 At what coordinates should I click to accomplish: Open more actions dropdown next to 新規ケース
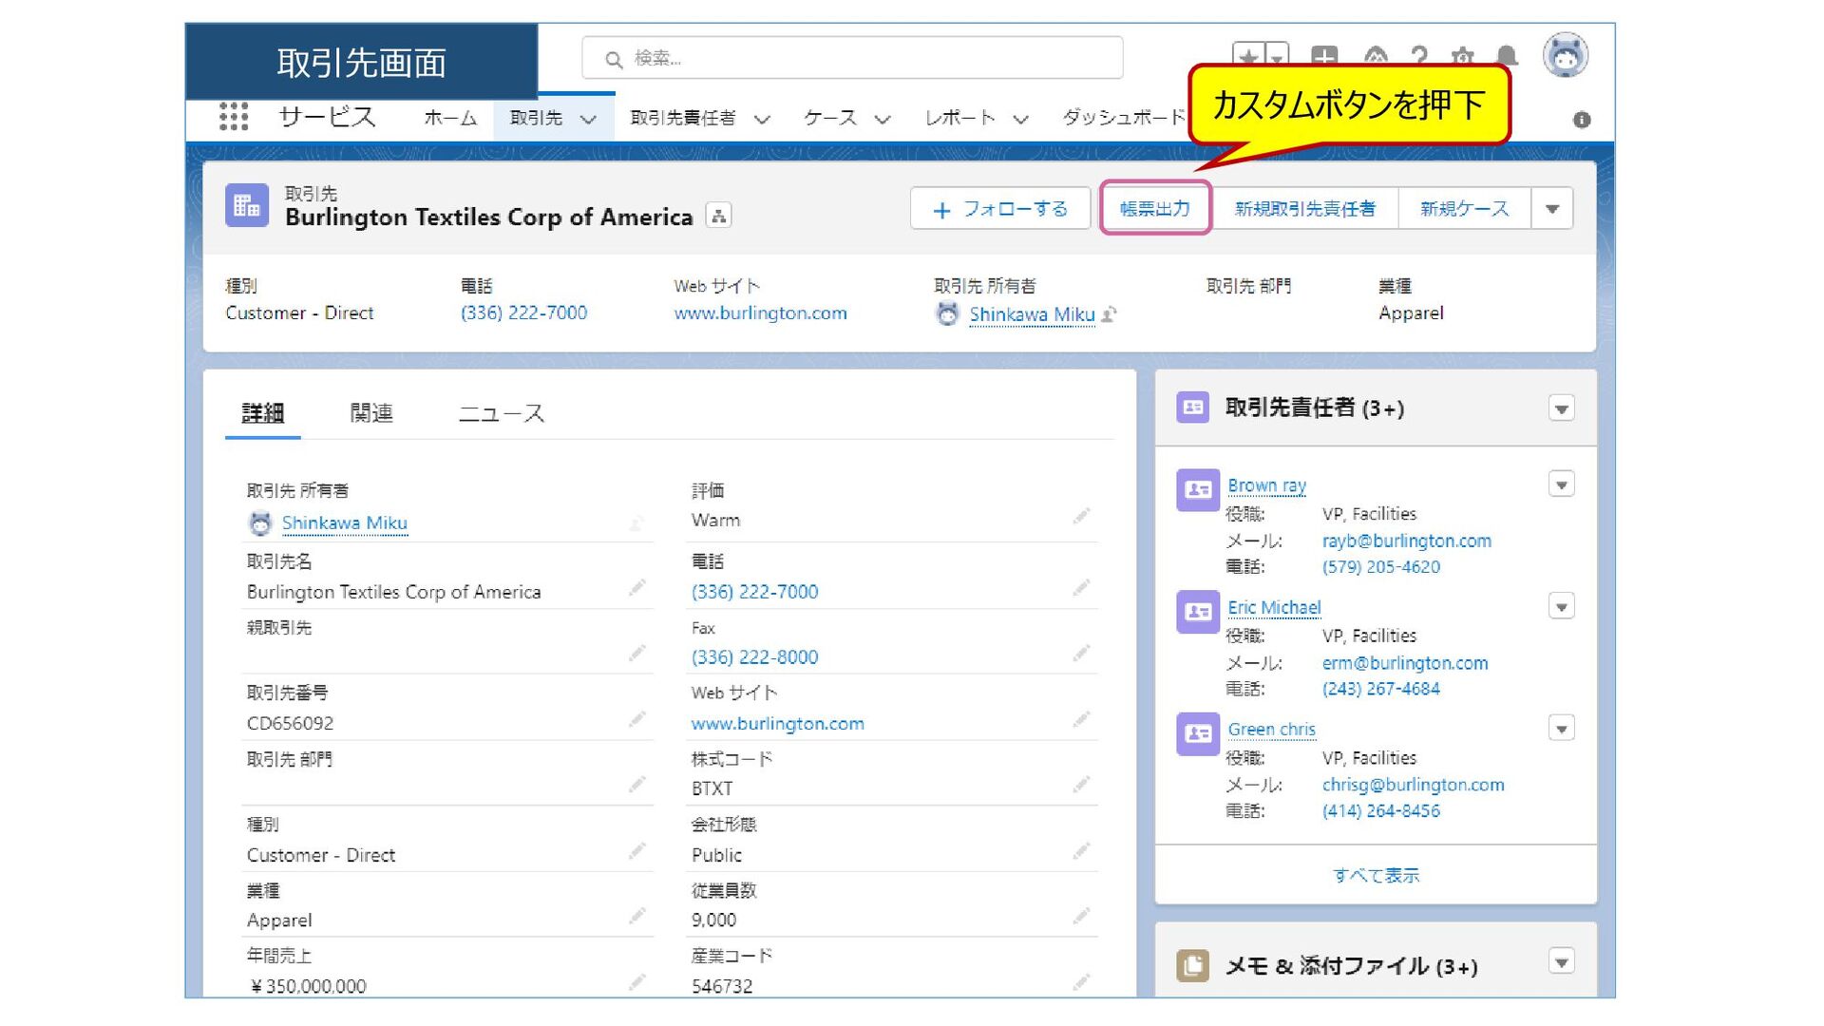[x=1552, y=209]
